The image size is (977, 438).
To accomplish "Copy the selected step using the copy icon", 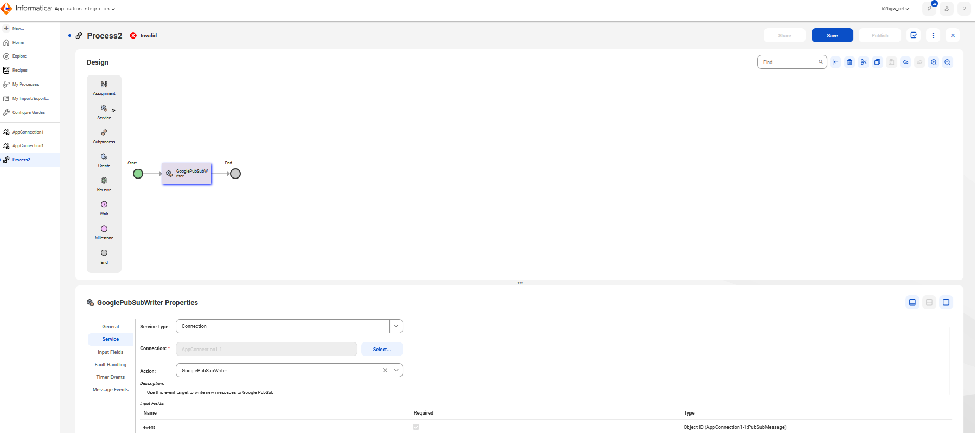I will click(x=877, y=62).
